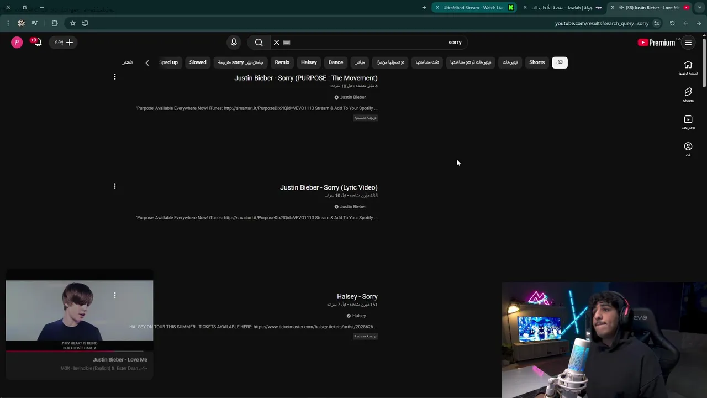Screen dimensions: 707x398
Task: Open Justin Bieber - Sorry (Lyric Video)
Action: [329, 187]
